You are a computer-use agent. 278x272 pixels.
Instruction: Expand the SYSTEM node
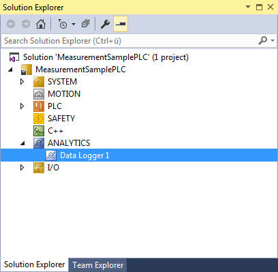22,82
